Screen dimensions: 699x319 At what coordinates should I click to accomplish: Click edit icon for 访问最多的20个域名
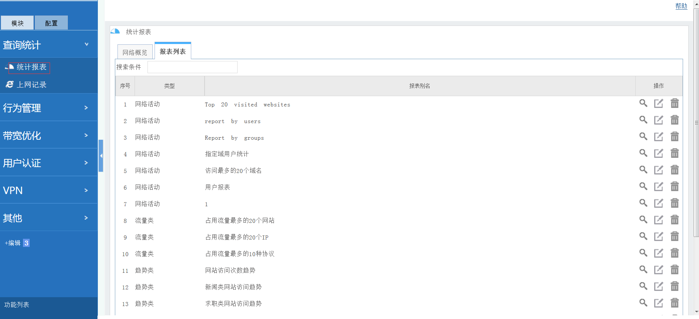coord(658,170)
